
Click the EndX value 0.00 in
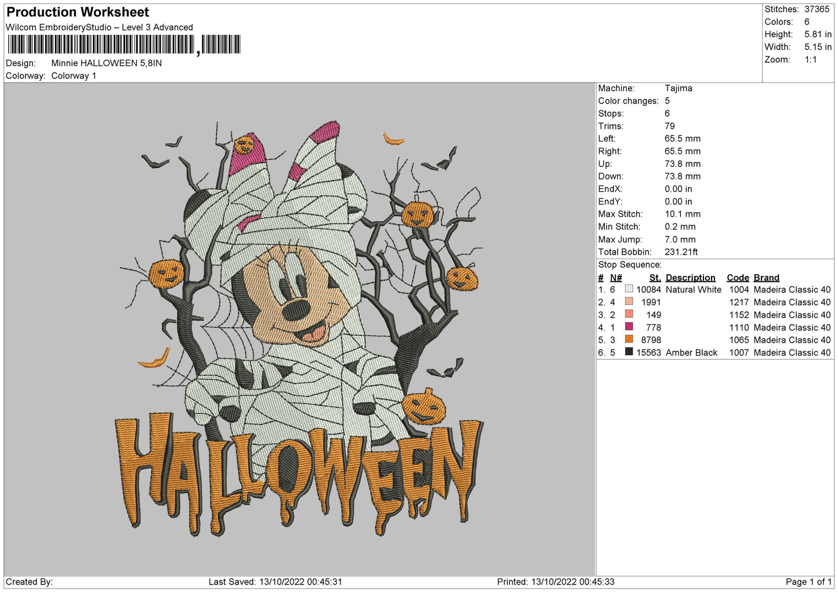tap(679, 189)
